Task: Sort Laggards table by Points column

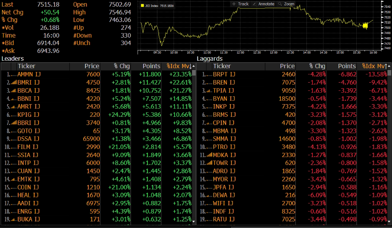Action: [347, 66]
